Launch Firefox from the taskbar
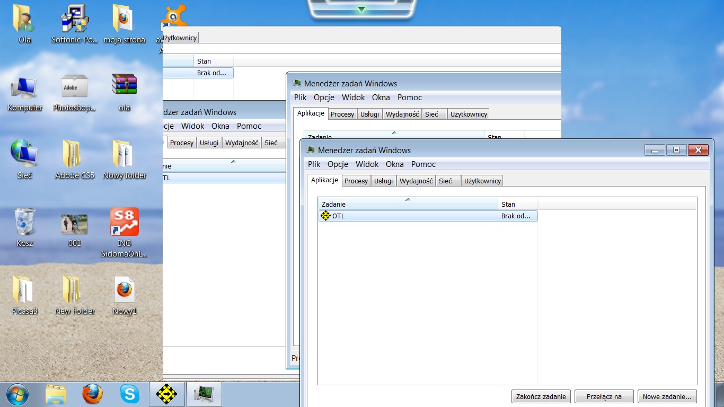This screenshot has width=724, height=407. pos(92,394)
